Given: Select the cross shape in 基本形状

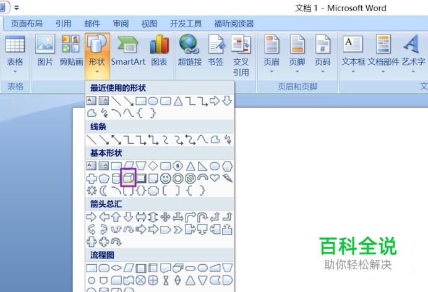Looking at the screenshot, I should 92,178.
